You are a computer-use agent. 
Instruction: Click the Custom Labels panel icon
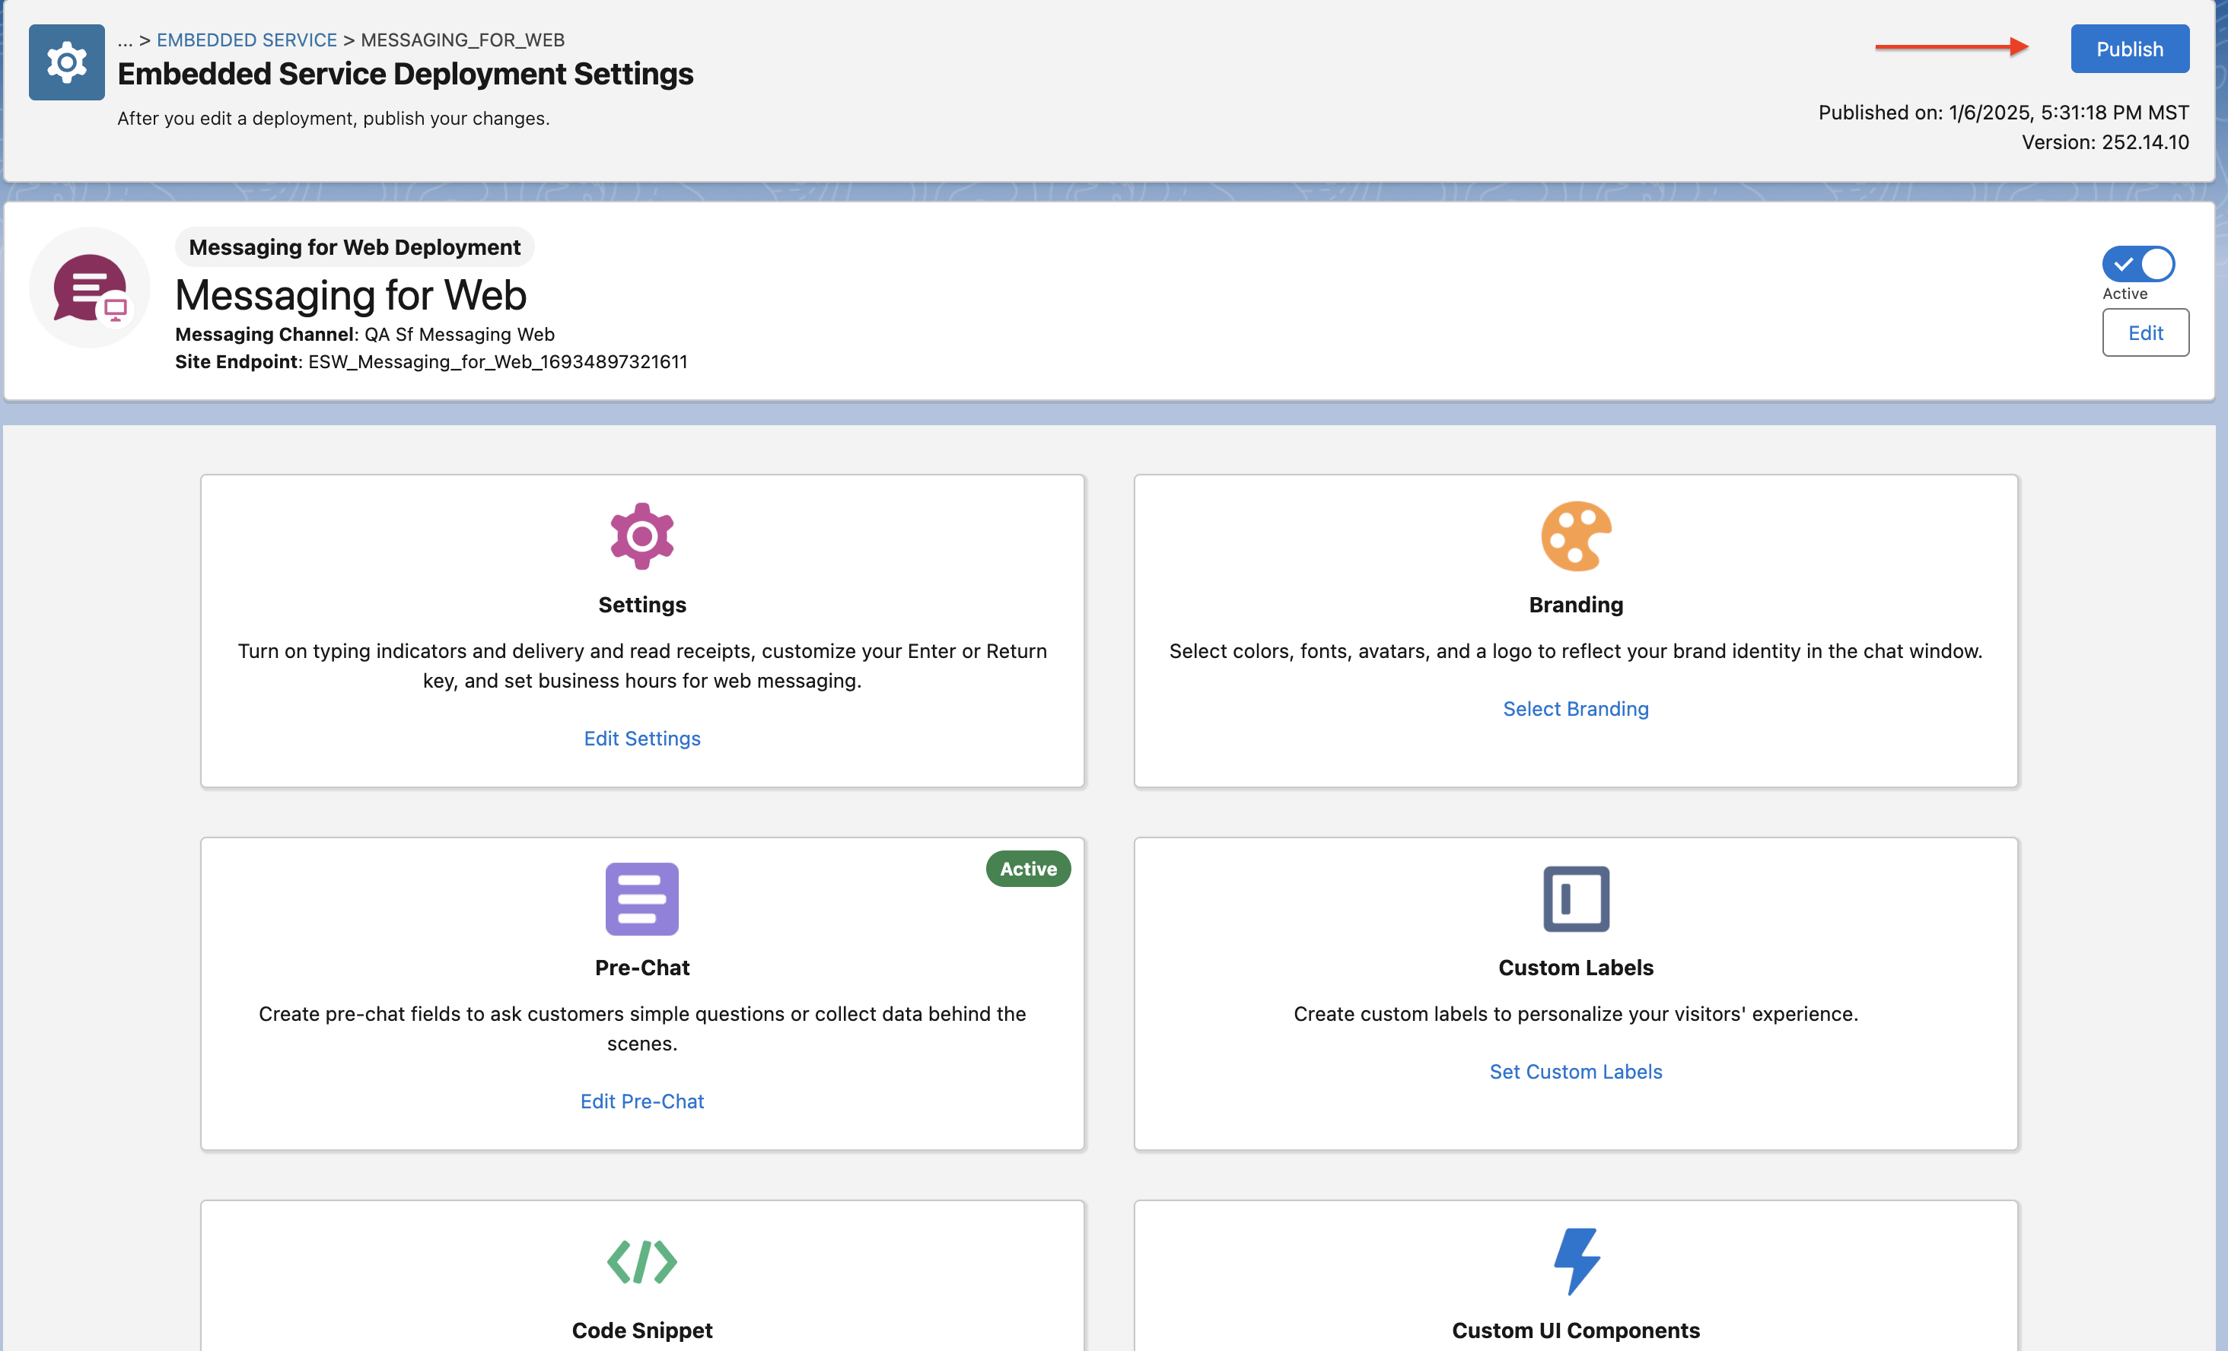pos(1575,898)
